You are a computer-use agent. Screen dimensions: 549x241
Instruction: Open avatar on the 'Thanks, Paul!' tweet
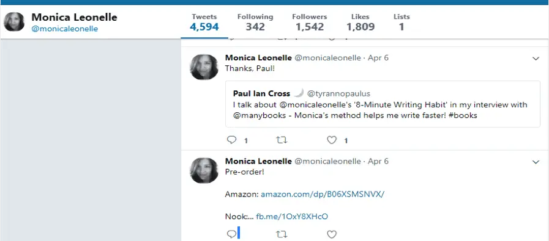[204, 67]
